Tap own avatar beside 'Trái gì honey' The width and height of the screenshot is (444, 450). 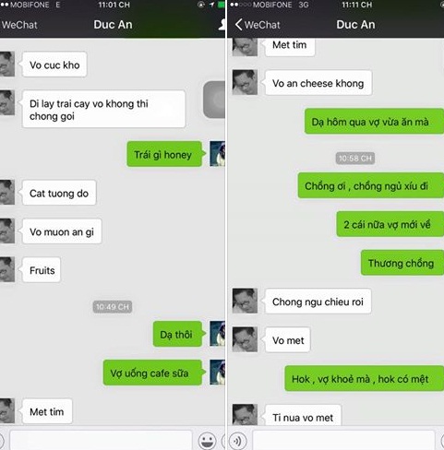coord(218,154)
